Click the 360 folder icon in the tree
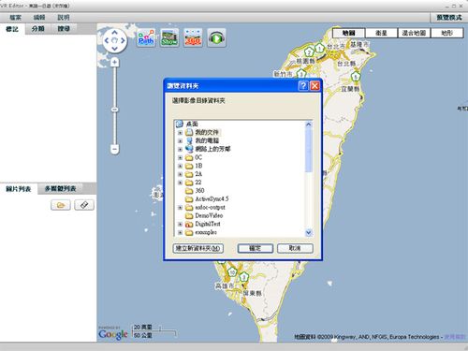468x351 pixels. tap(189, 191)
